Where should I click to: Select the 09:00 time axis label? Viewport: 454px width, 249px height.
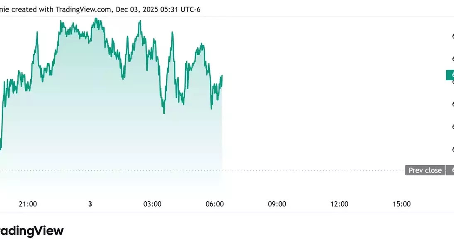tap(277, 204)
